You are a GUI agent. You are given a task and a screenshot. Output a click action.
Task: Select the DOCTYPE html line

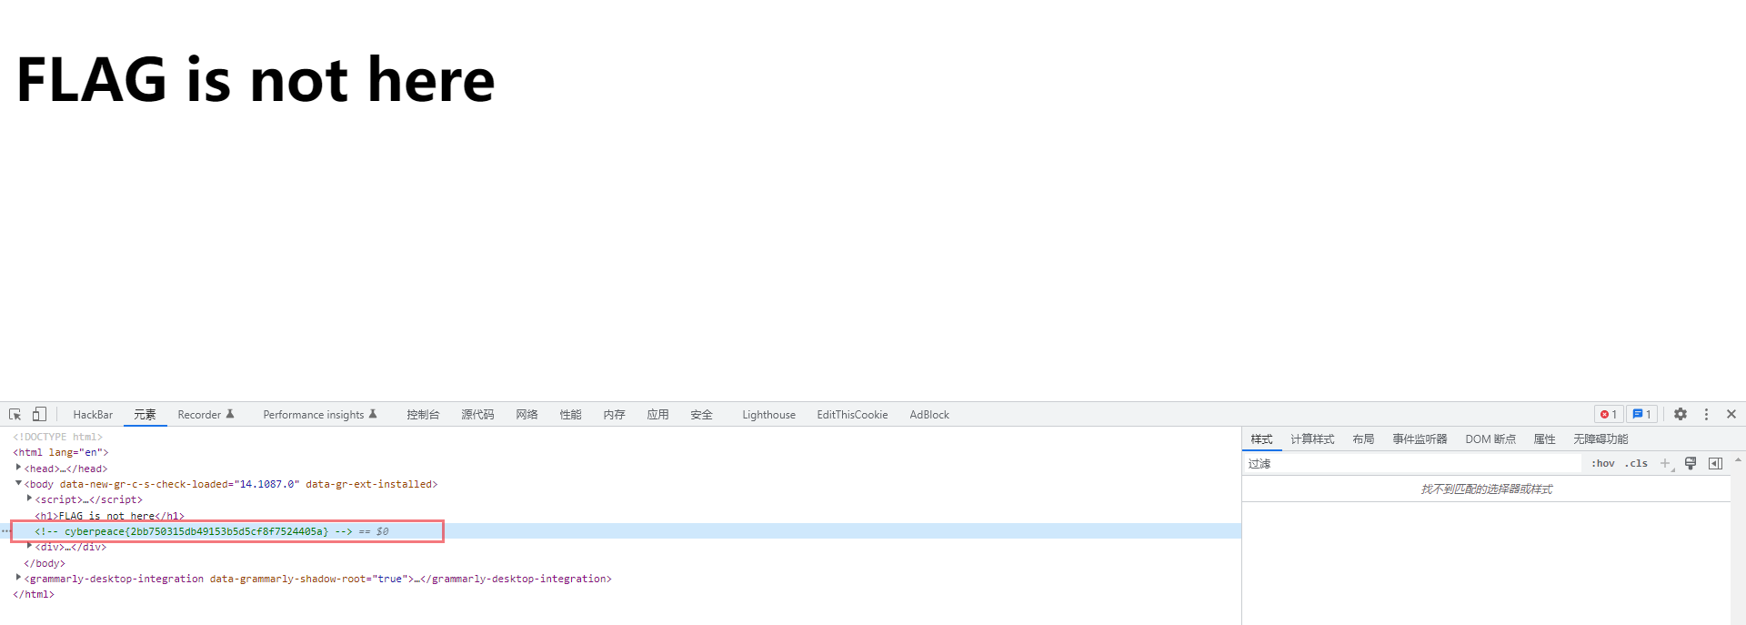click(x=57, y=437)
